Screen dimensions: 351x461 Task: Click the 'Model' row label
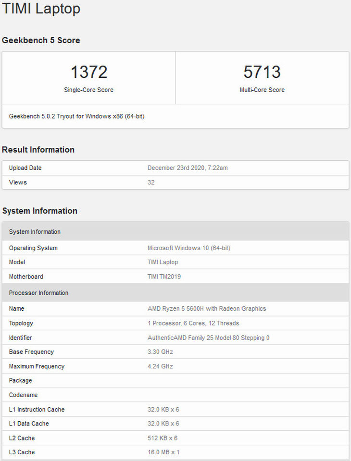17,262
